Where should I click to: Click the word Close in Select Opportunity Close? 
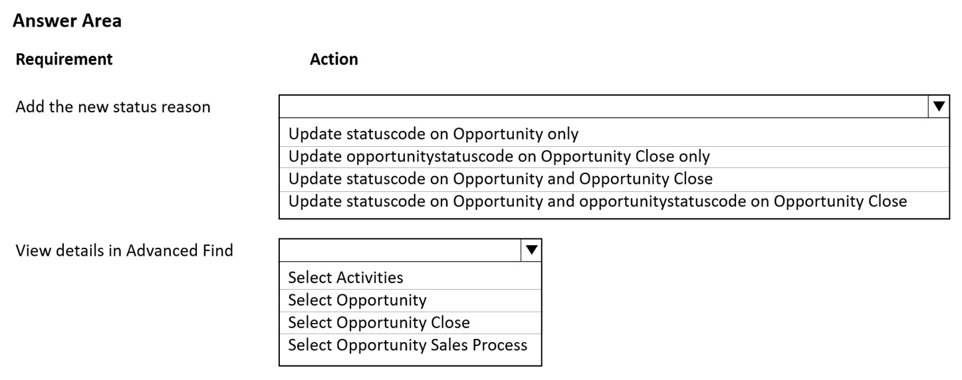coord(449,323)
